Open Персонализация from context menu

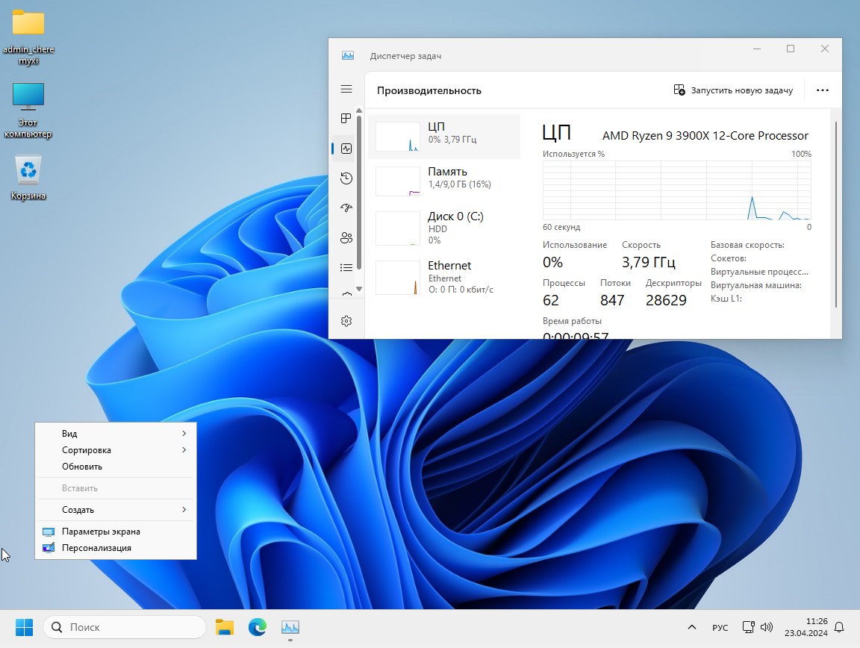coord(116,548)
